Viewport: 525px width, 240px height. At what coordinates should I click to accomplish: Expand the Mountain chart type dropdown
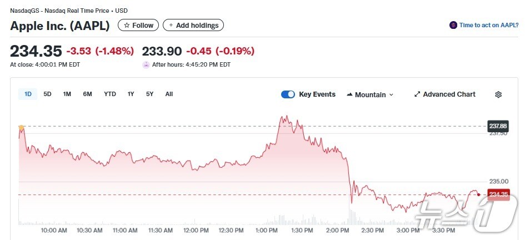click(391, 95)
